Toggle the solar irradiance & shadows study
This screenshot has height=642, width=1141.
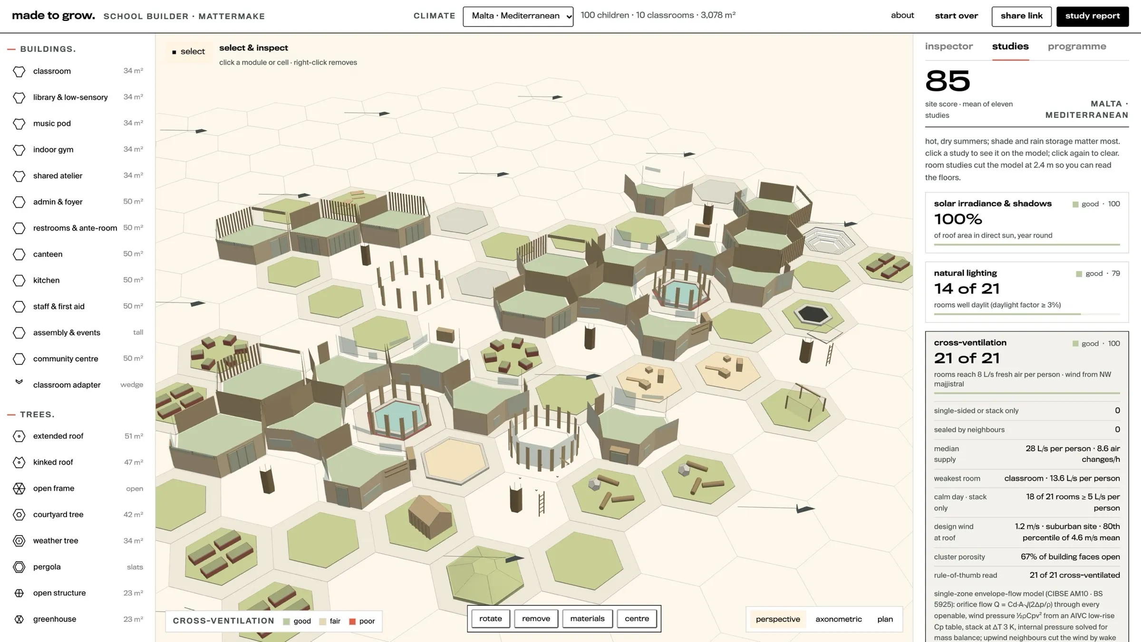[1027, 222]
